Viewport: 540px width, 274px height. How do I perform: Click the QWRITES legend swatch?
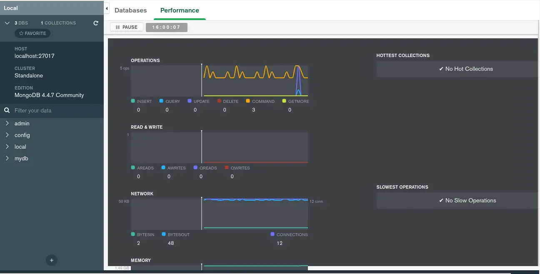click(227, 167)
